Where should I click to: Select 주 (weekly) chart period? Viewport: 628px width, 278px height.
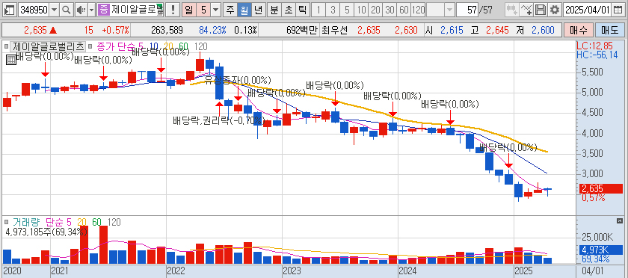230,10
